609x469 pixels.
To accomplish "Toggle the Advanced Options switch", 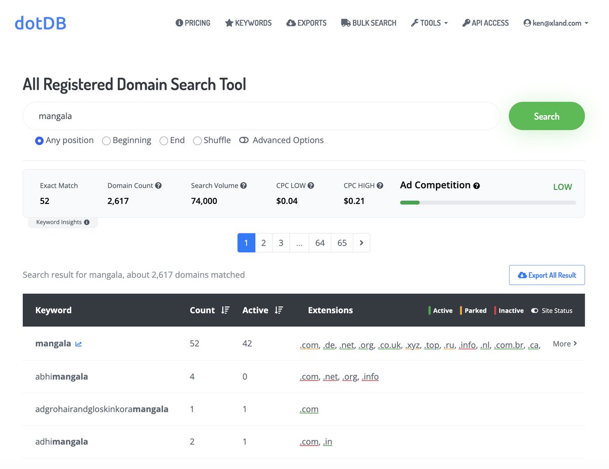I will point(244,140).
